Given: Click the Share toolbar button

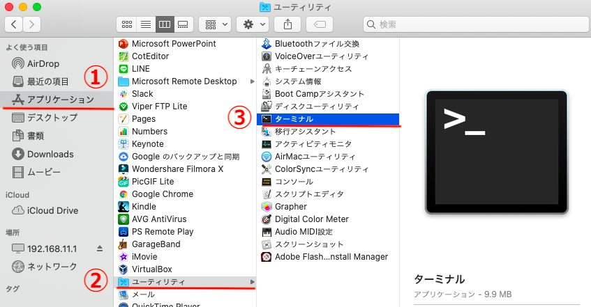Looking at the screenshot, I should [x=287, y=24].
